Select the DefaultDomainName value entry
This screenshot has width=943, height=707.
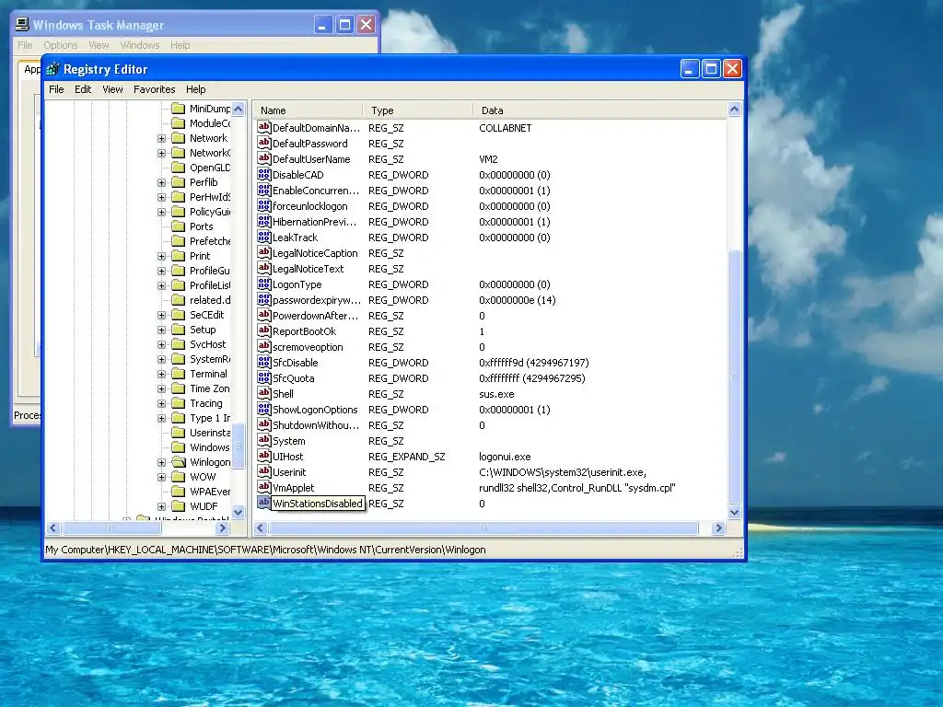(316, 127)
